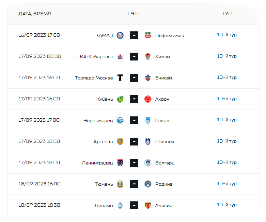Click the ТУР column header
This screenshot has width=266, height=222.
click(x=227, y=13)
